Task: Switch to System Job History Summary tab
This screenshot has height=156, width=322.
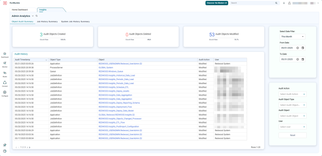Action: 75,22
